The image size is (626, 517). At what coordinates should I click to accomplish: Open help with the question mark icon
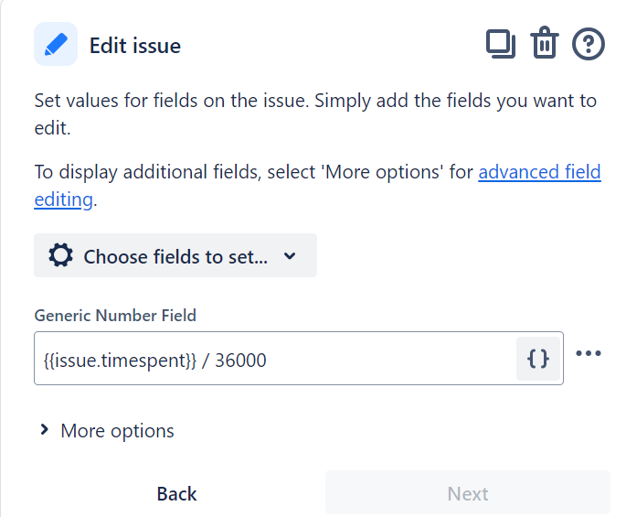pos(589,44)
